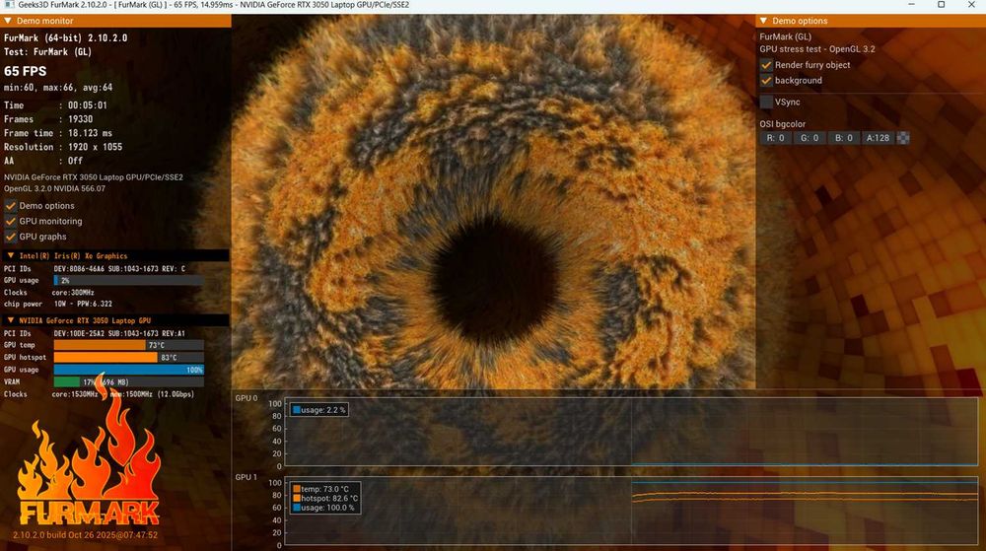The height and width of the screenshot is (551, 986).
Task: Click the A:128 alpha field
Action: [878, 138]
